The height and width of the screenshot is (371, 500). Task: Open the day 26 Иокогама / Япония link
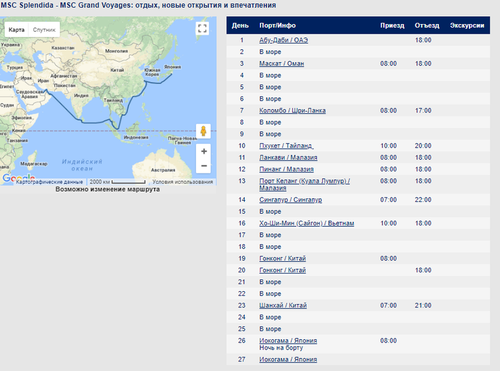coord(288,340)
